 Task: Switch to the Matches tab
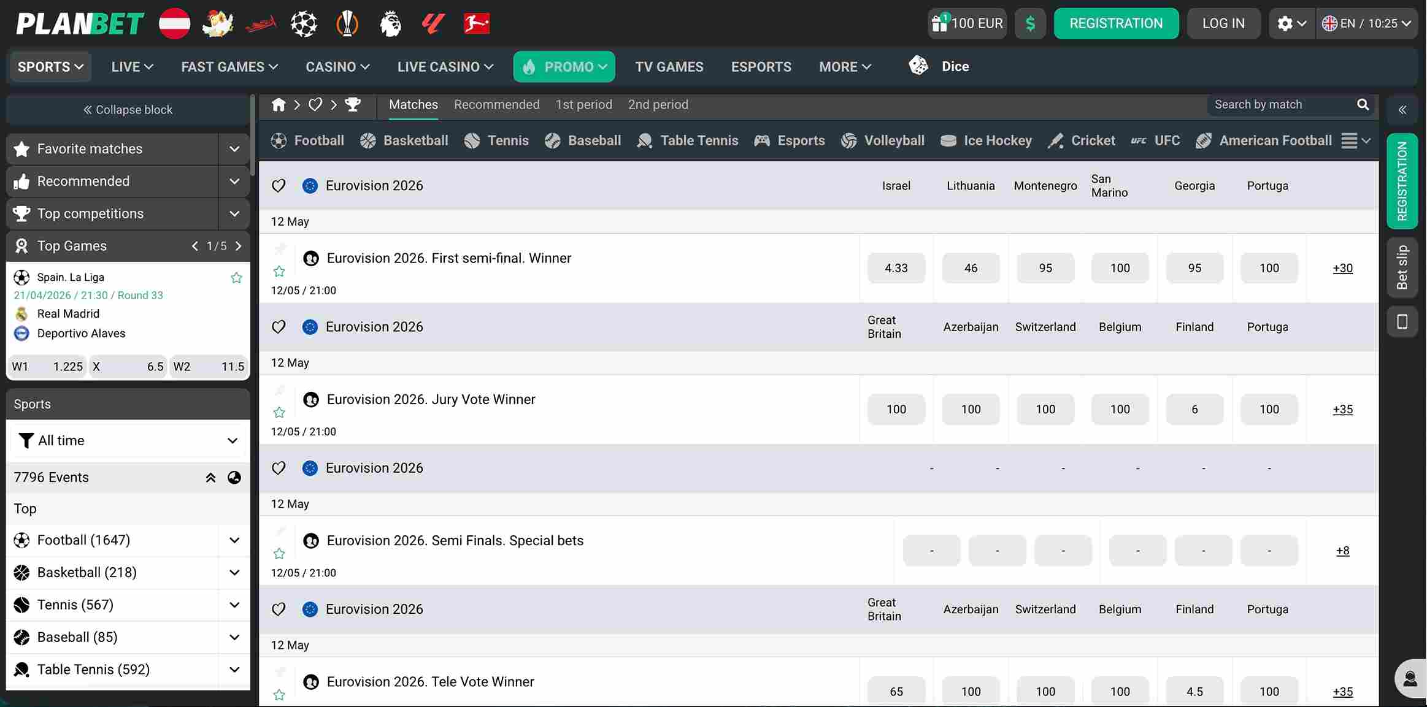point(413,105)
